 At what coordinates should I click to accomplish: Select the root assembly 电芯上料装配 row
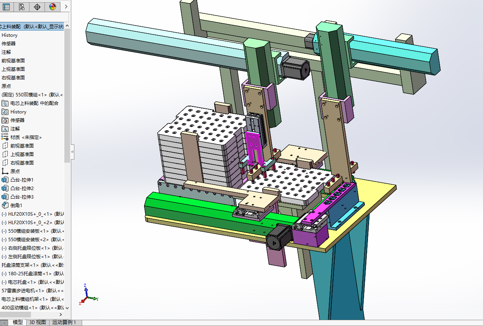[32, 26]
